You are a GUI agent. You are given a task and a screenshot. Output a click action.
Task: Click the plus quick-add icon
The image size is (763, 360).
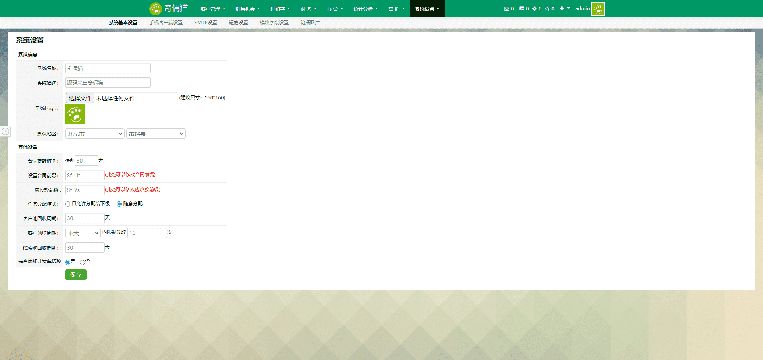(562, 9)
